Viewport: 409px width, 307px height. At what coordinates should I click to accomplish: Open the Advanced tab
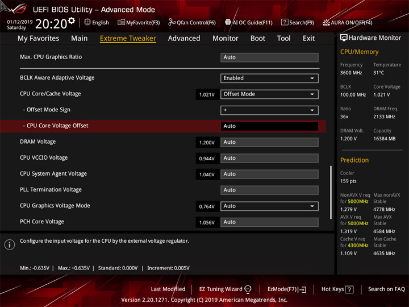click(x=184, y=39)
